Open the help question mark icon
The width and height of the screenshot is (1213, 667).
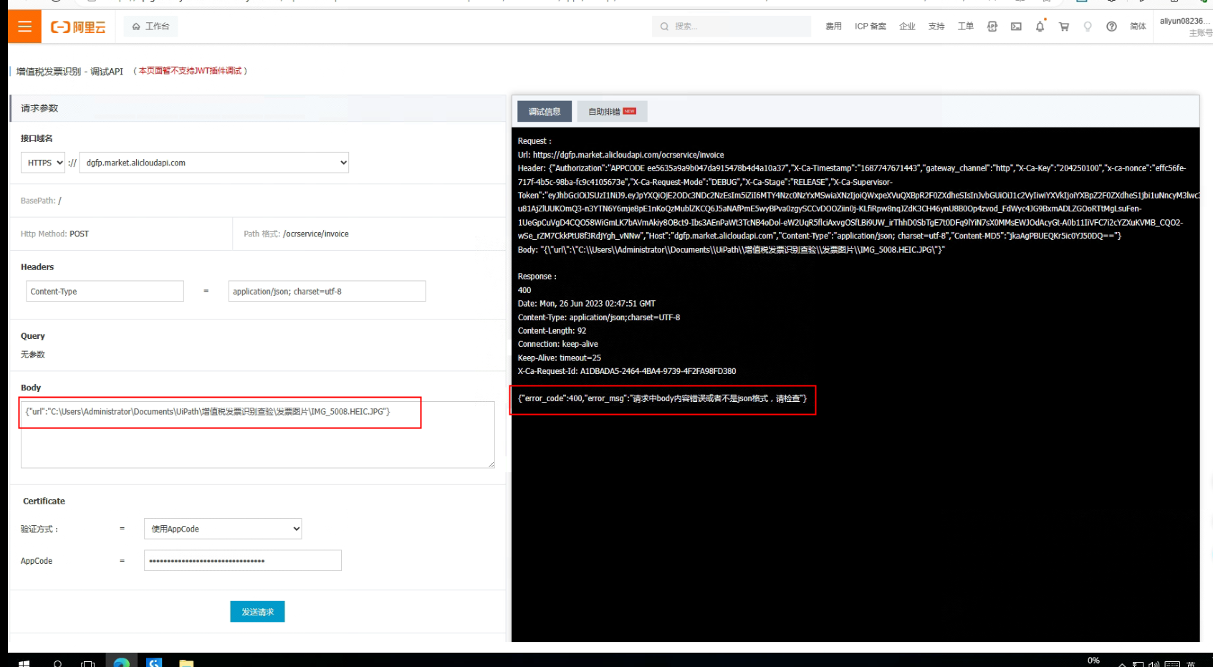coord(1111,27)
